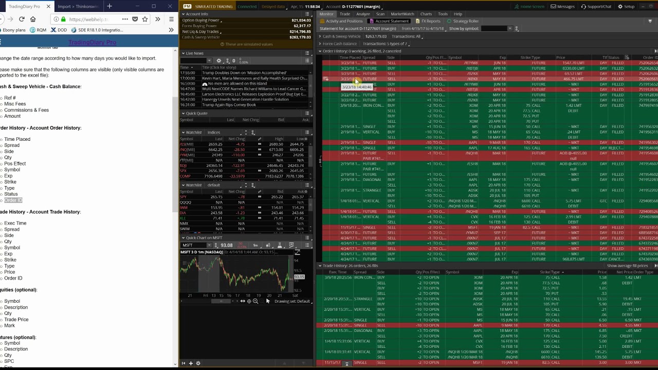Open Support/Chat in thinkorswim
The height and width of the screenshot is (370, 658).
pos(596,6)
